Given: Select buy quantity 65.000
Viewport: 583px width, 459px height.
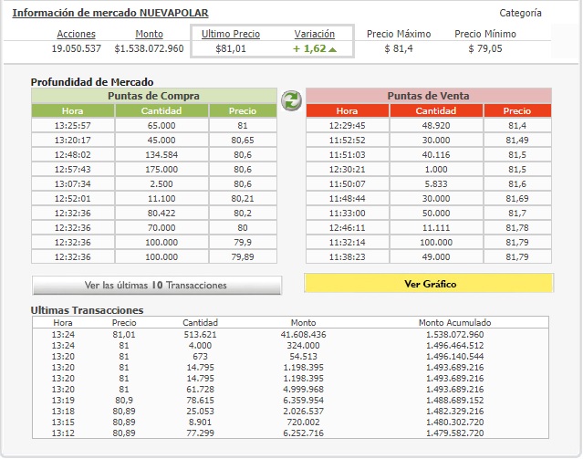Looking at the screenshot, I should [161, 126].
